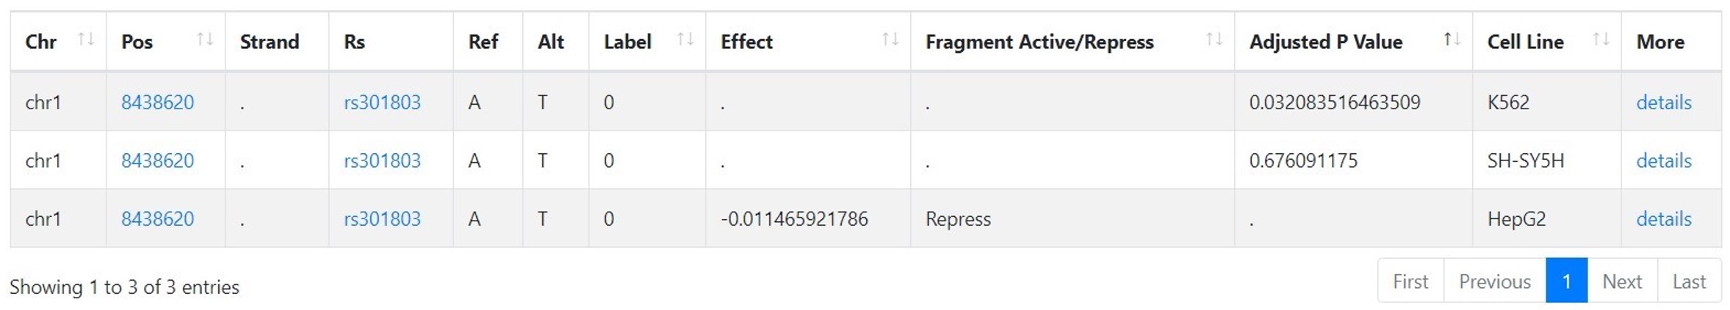1730x310 pixels.
Task: Sort by Fragment Active/Repress arrows
Action: [x=1214, y=40]
